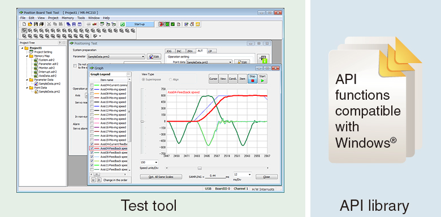Collapse the Memory Map tree folder
Viewport: 441px width, 217px height.
point(27,56)
